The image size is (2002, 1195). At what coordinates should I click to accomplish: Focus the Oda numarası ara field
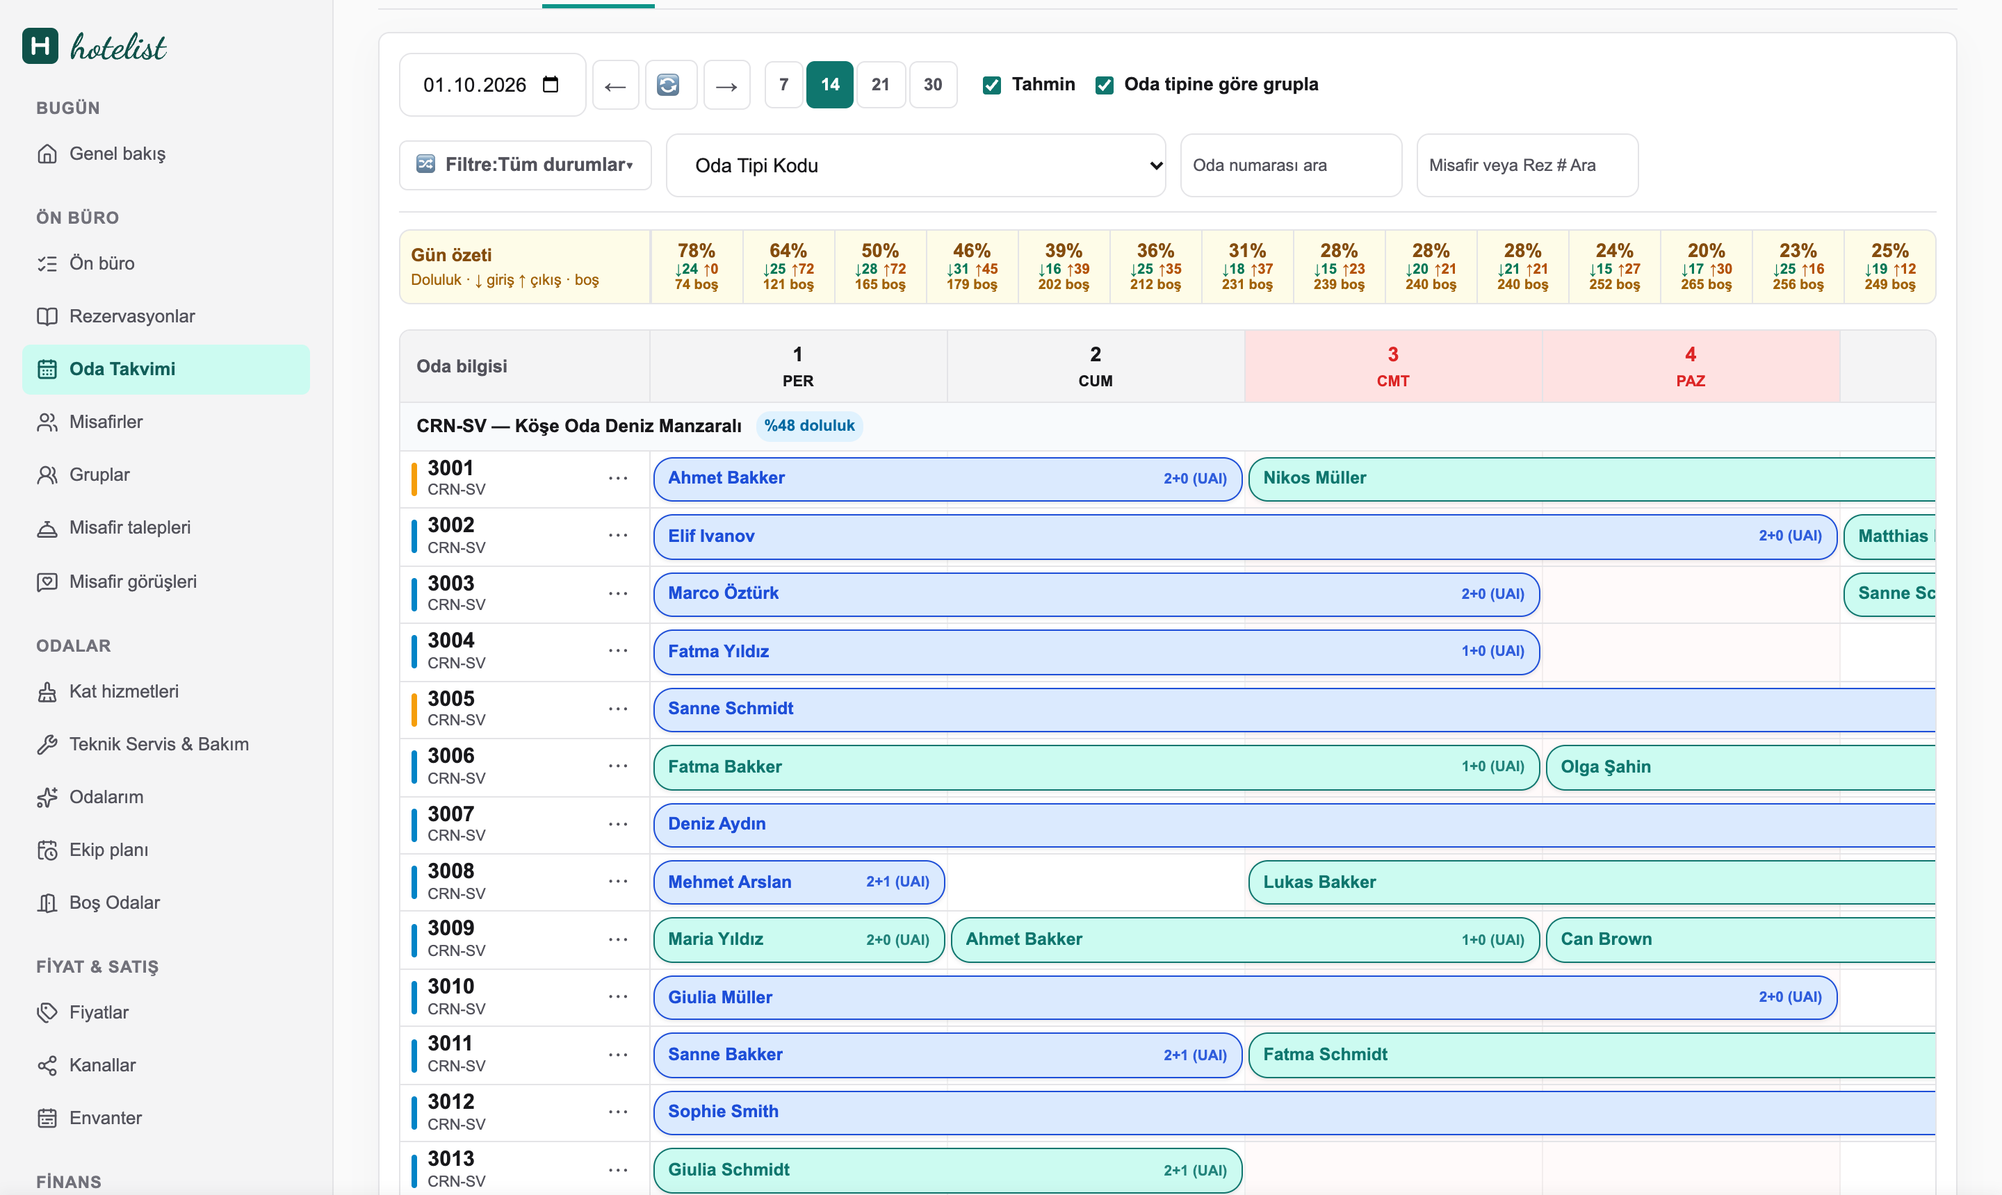1291,165
